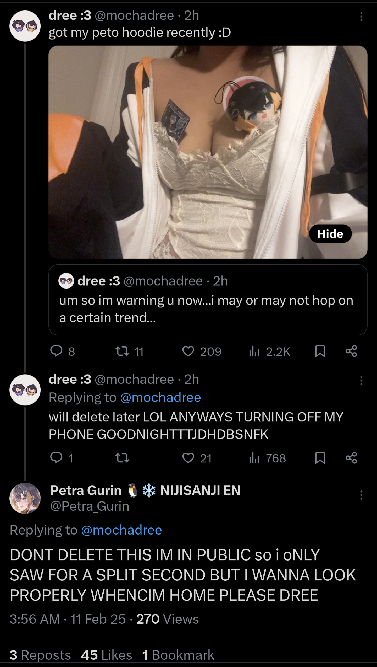Open more options for the first tweet
Screen dimensions: 377x667
(x=361, y=17)
